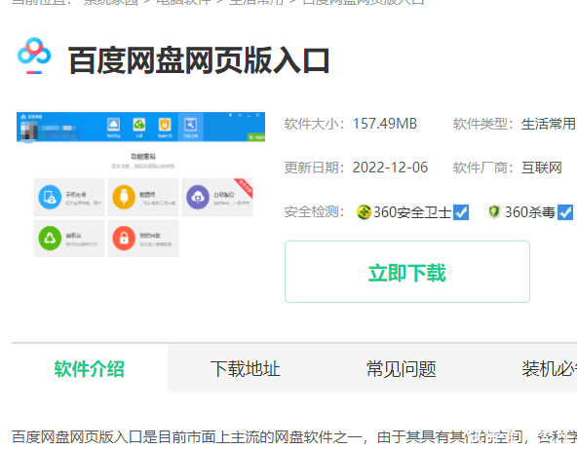Click the blue phone backup icon in the screenshot
This screenshot has height=449, width=577.
(50, 197)
